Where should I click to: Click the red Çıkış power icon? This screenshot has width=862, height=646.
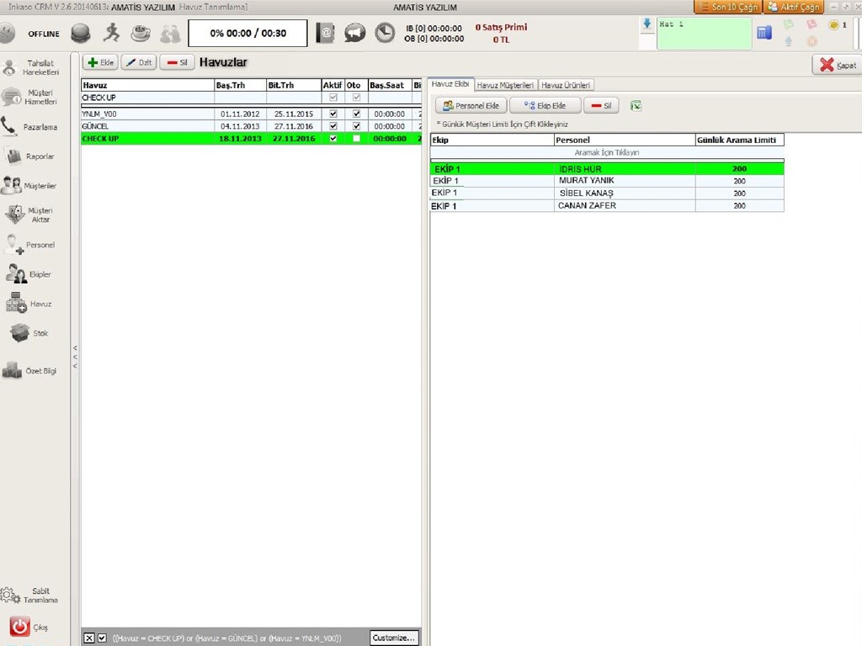click(x=19, y=627)
